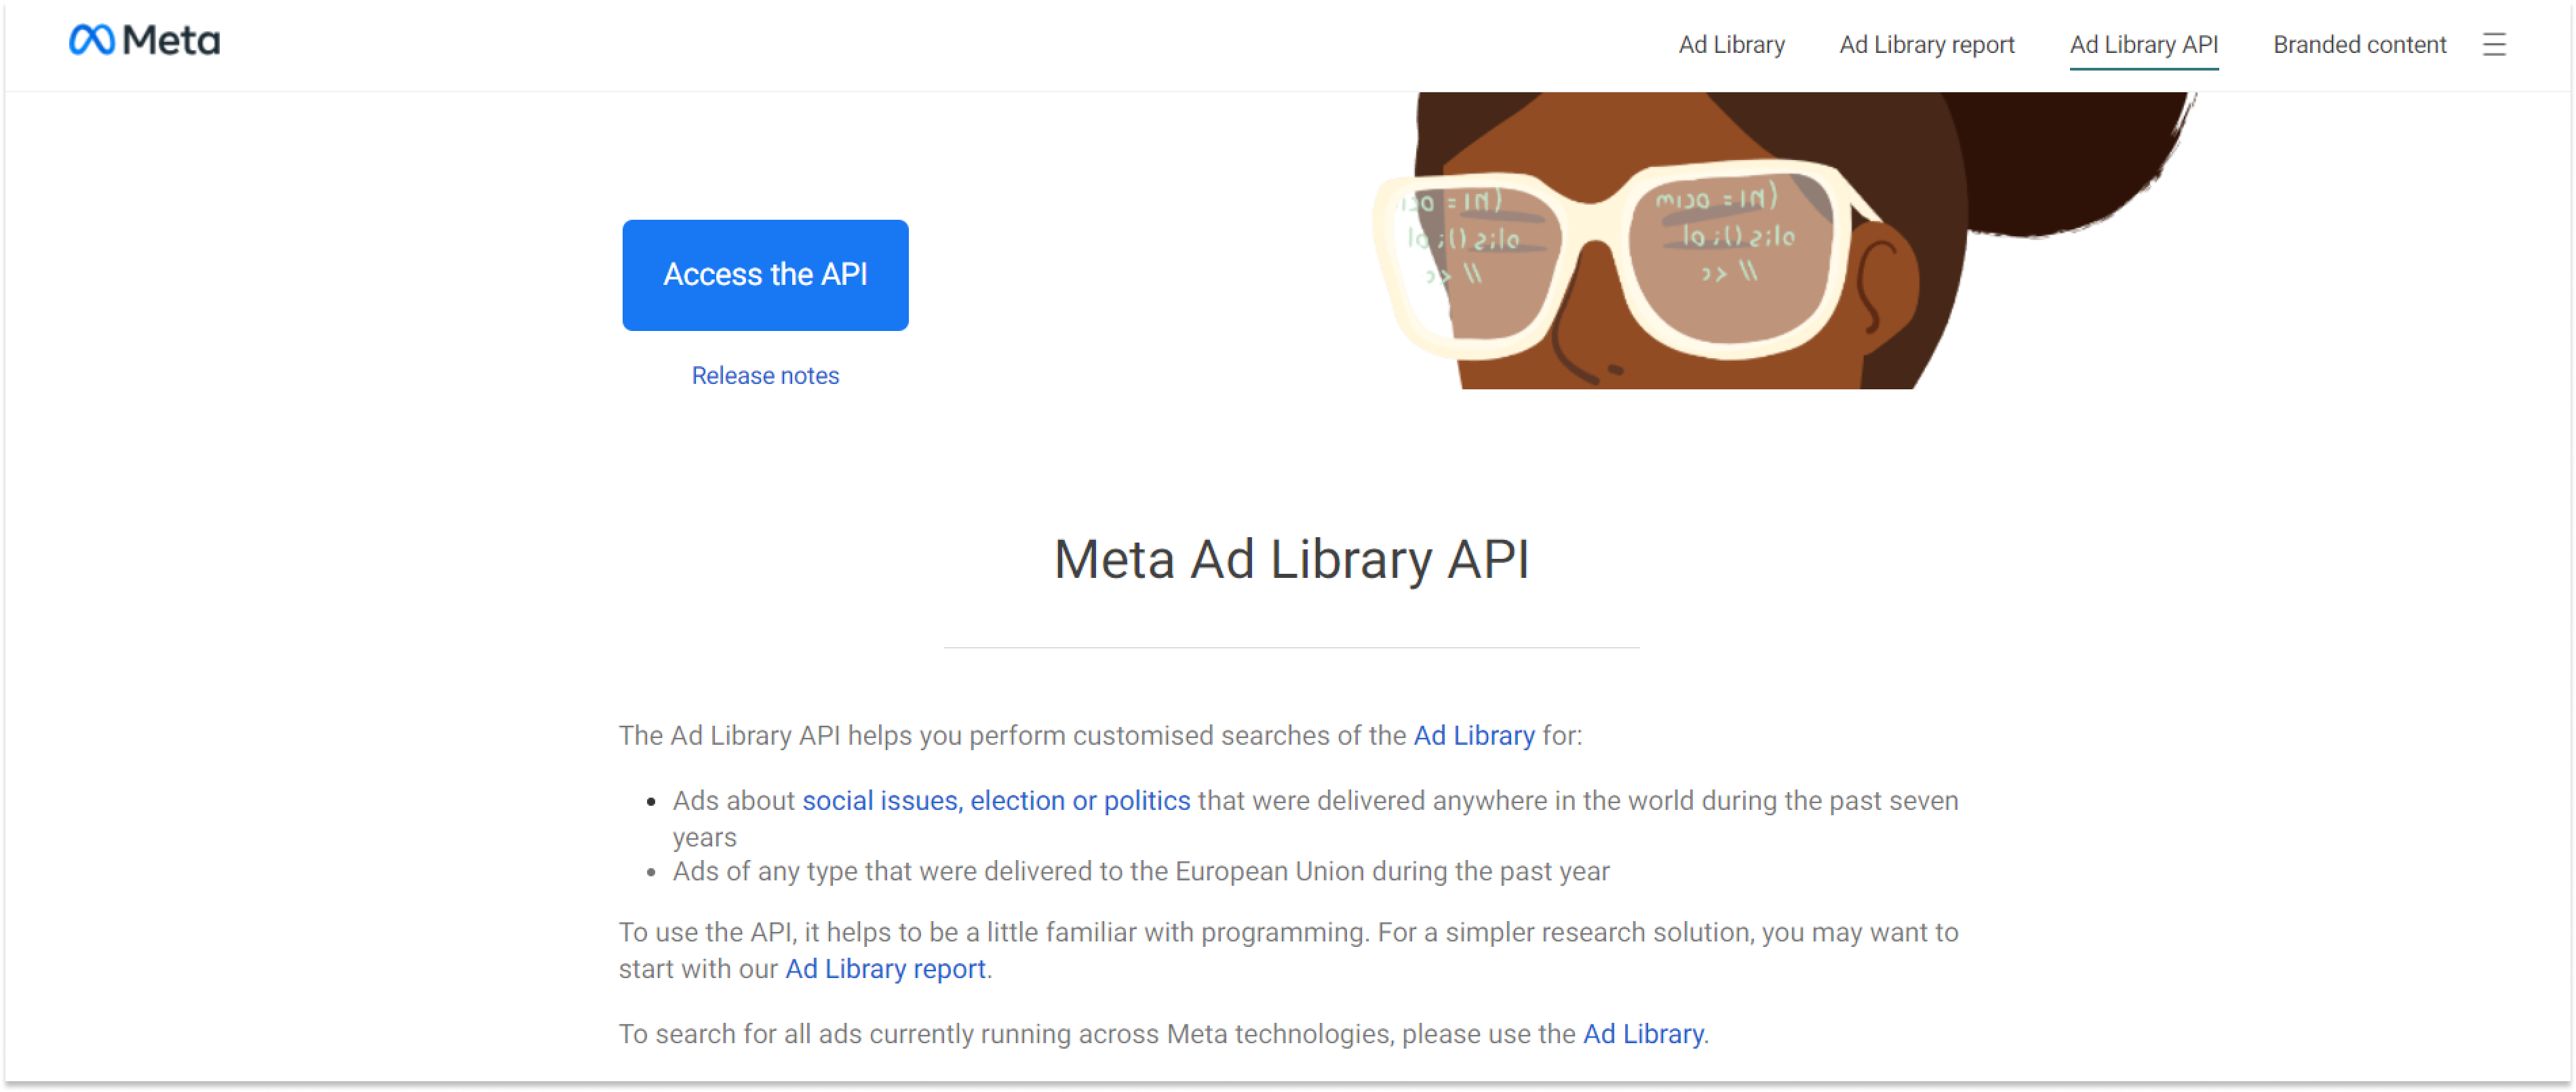Open the hamburger menu icon
Viewport: 2576px width, 1092px height.
point(2494,44)
